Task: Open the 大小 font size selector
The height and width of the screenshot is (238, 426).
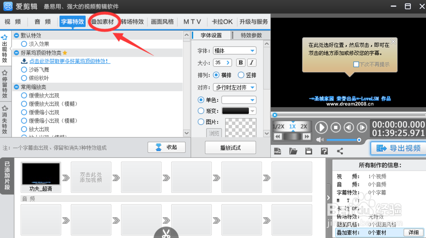Action: tap(222, 63)
